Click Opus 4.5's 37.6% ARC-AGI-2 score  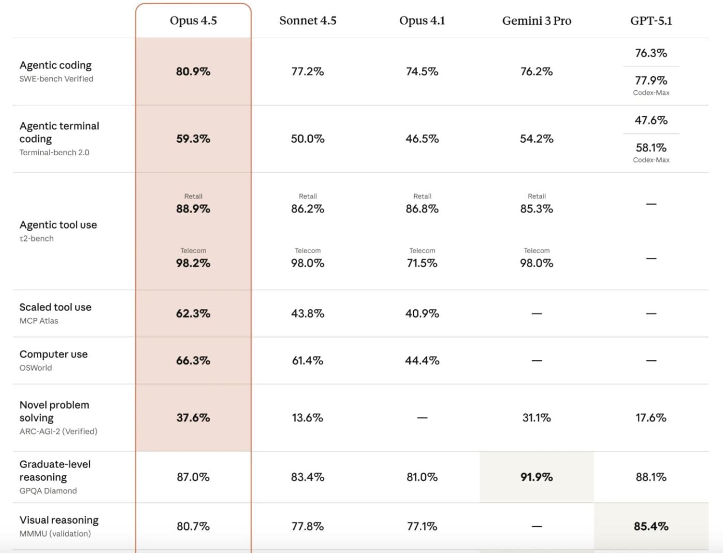pyautogui.click(x=193, y=418)
